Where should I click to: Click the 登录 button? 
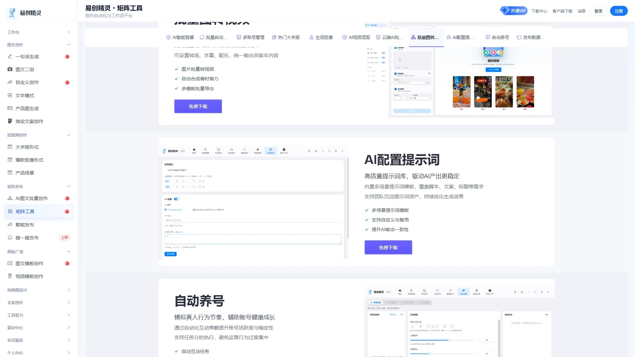tap(598, 11)
